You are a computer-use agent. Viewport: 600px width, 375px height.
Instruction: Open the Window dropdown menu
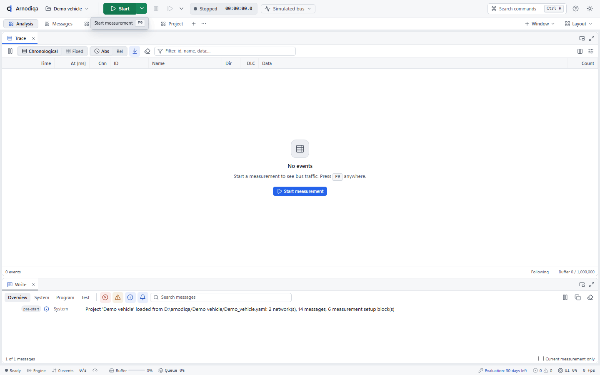[x=540, y=24]
